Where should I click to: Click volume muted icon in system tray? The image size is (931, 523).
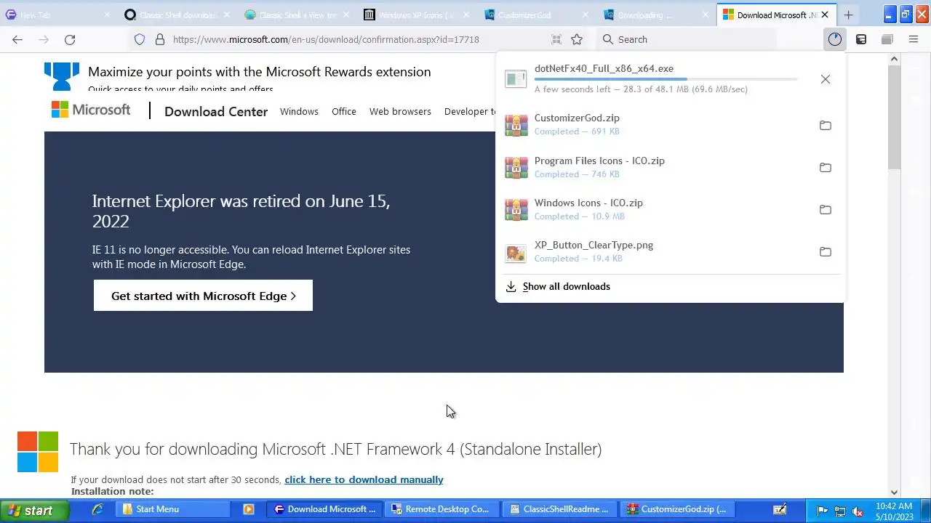[858, 511]
